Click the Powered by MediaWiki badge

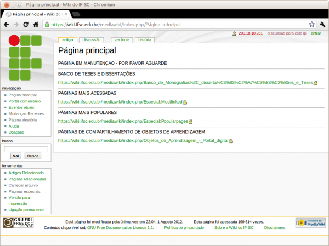click(310, 222)
